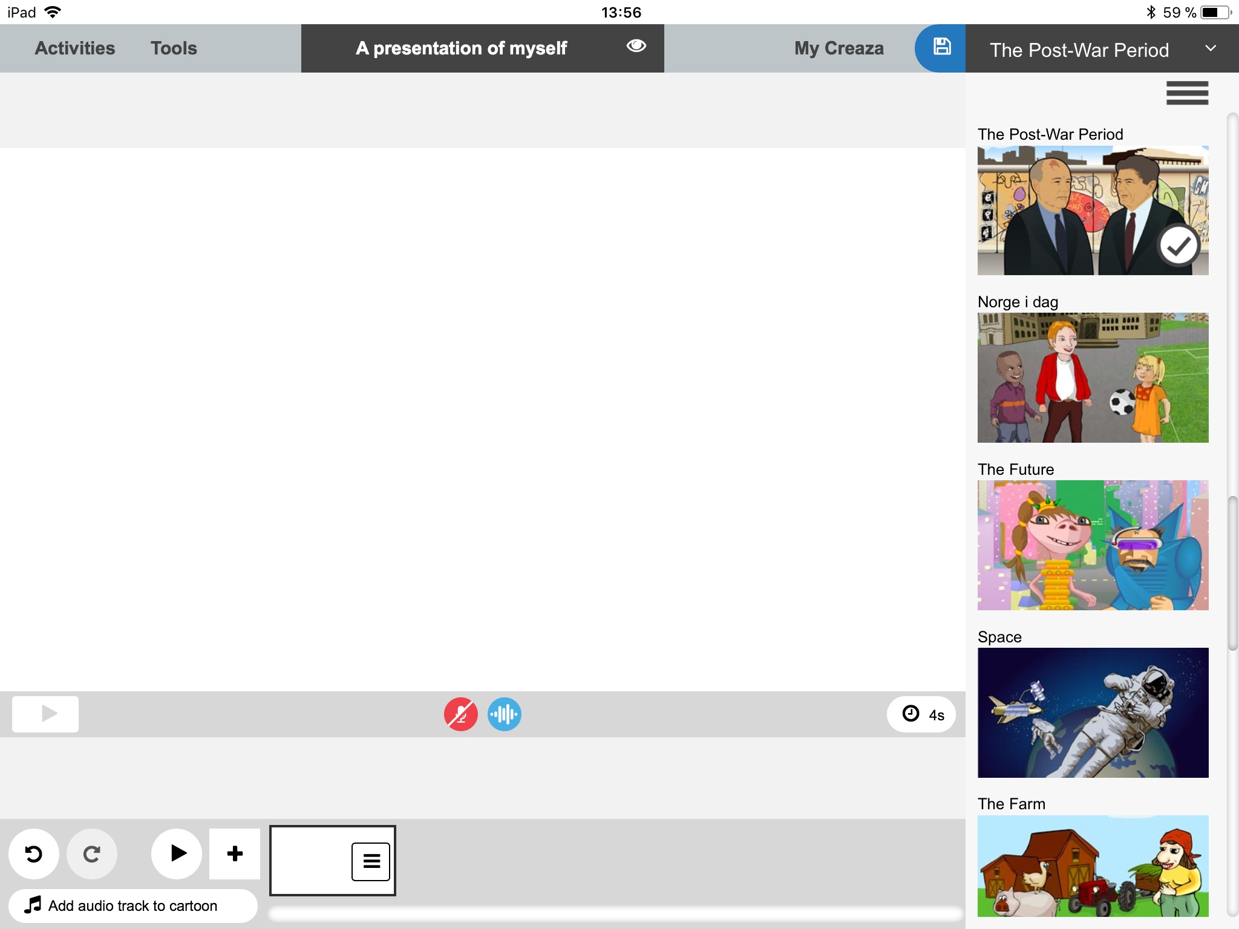Toggle microphone recording off
The width and height of the screenshot is (1239, 929).
(x=460, y=714)
